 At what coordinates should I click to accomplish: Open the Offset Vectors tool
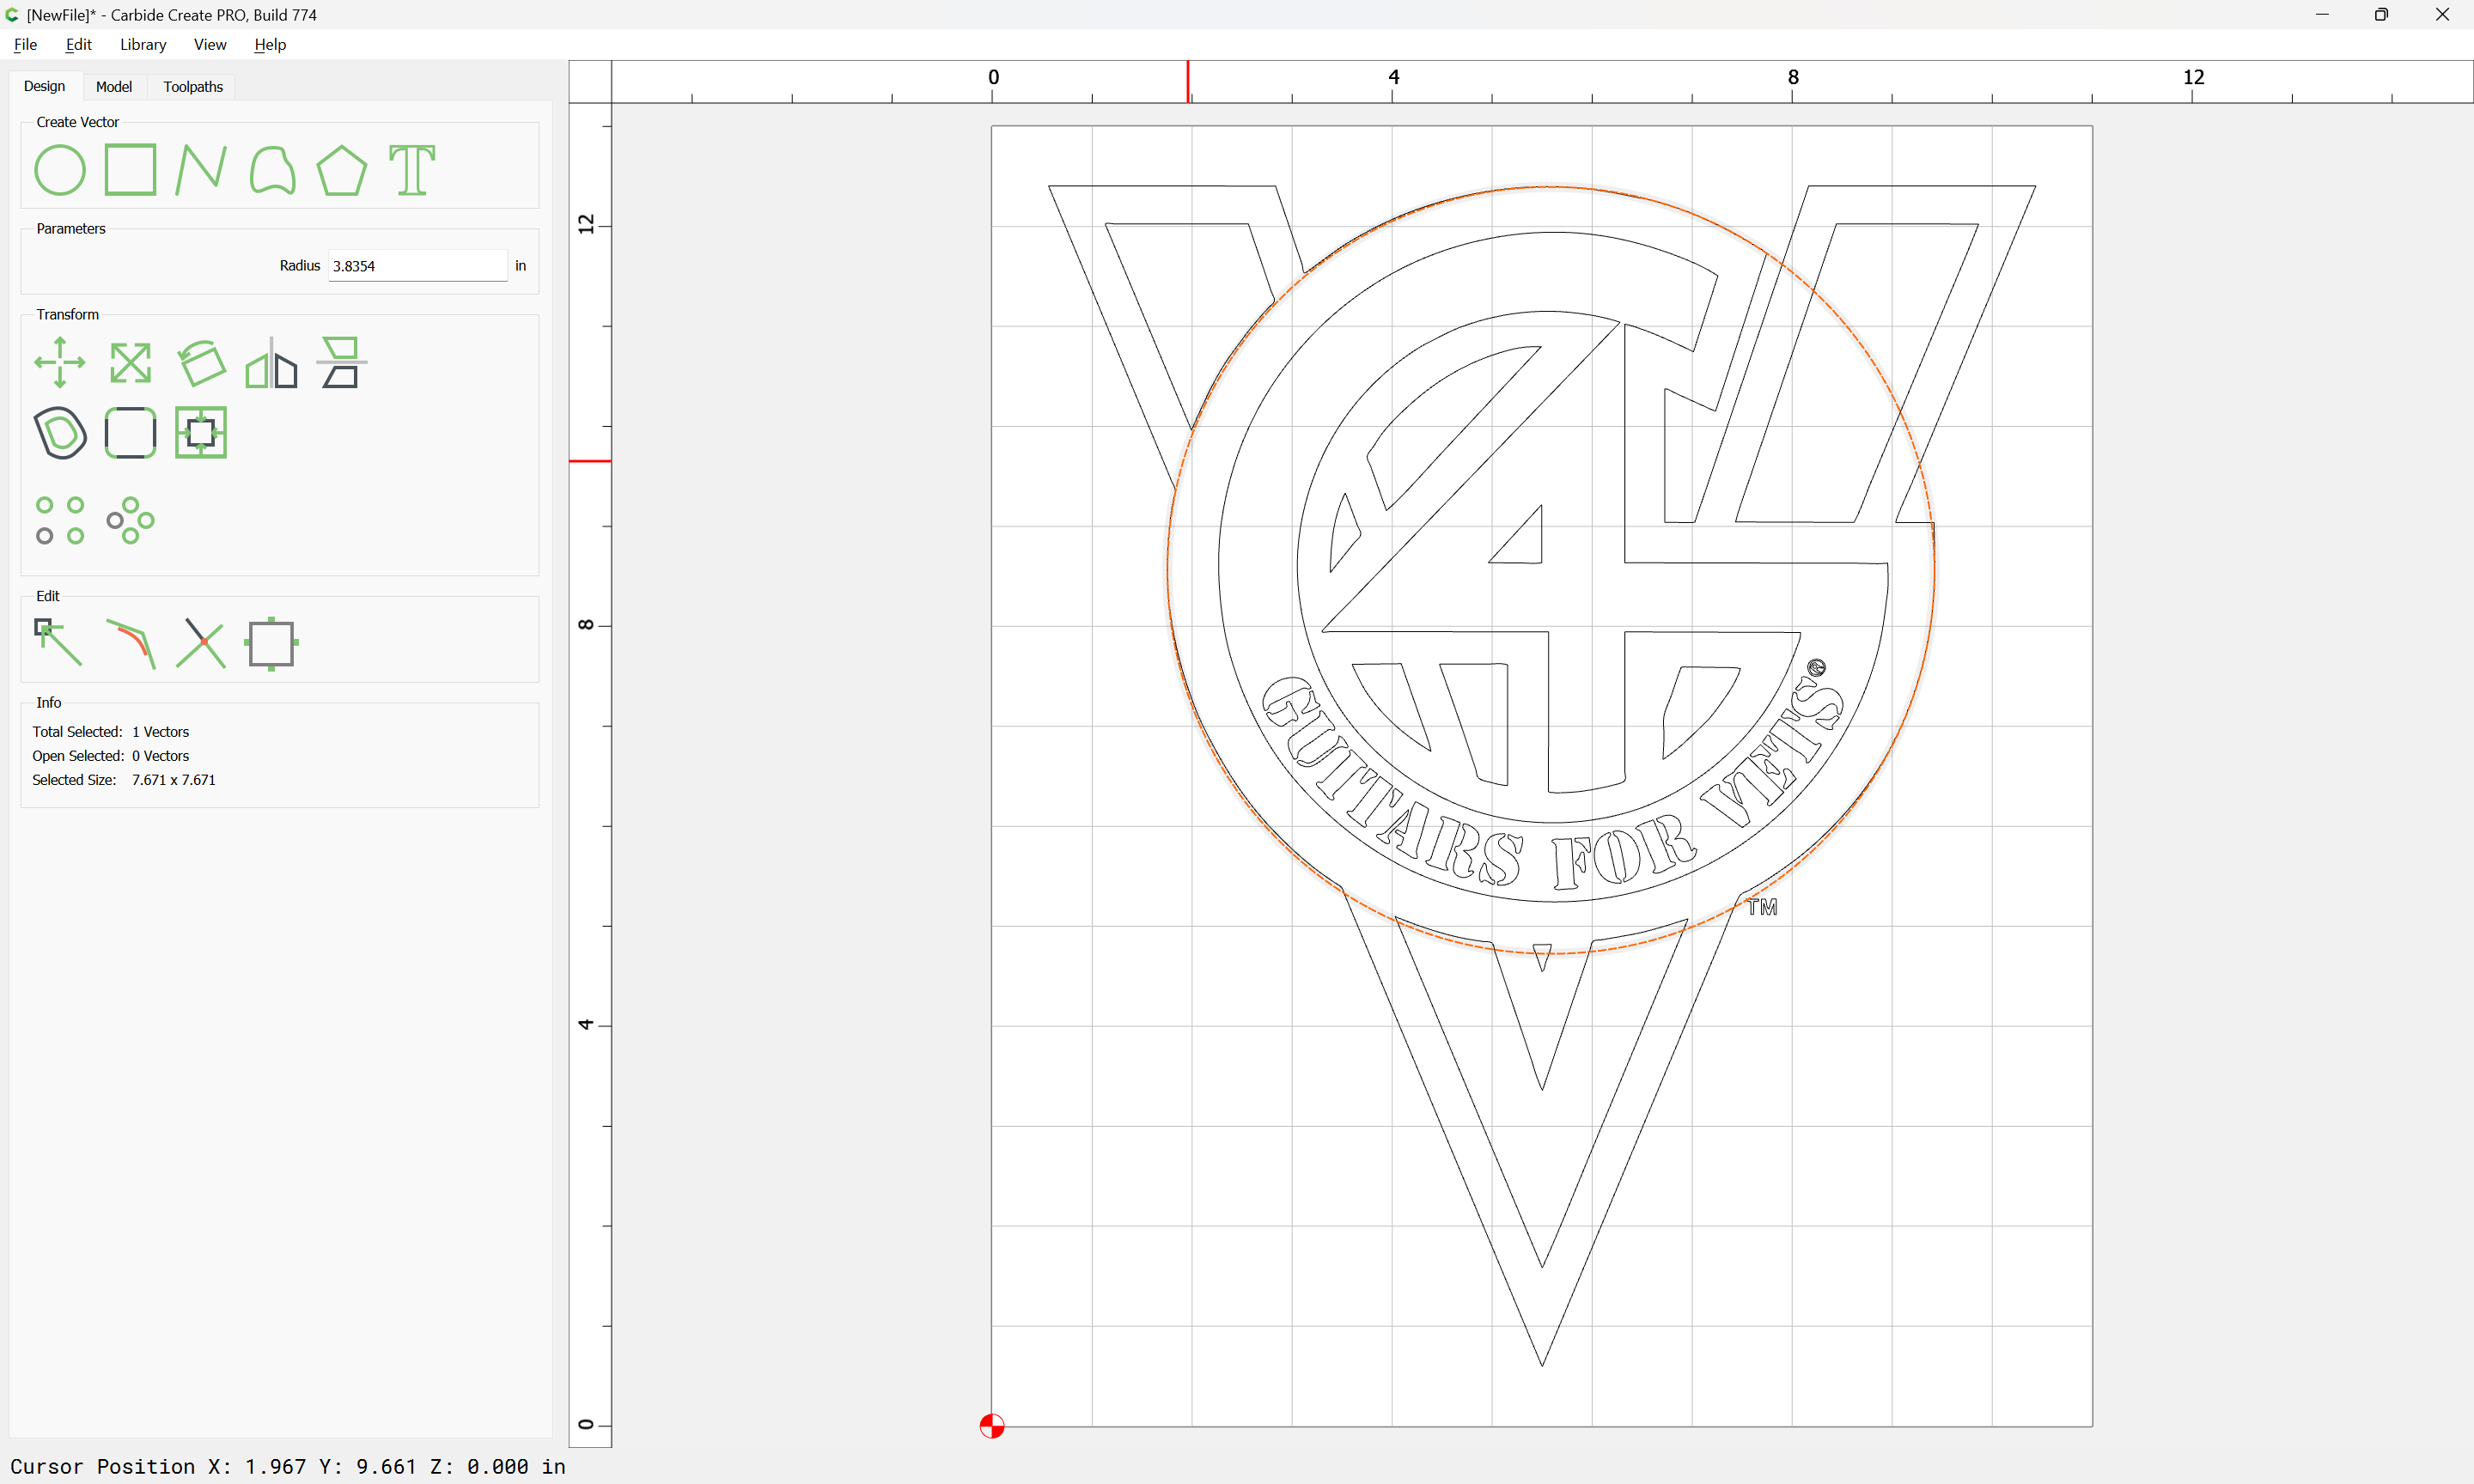click(60, 433)
